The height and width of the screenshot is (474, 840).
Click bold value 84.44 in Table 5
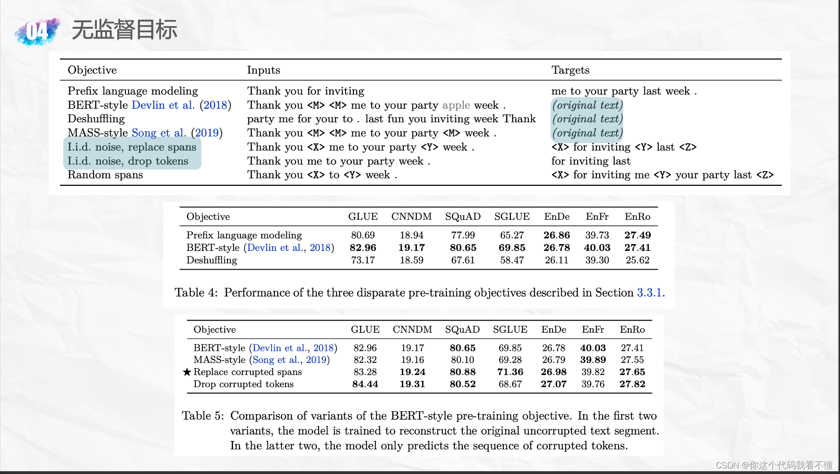pos(365,384)
